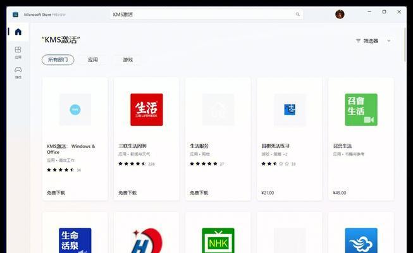The image size is (413, 253).
Task: Click the KMS激活 search input field
Action: pos(206,15)
